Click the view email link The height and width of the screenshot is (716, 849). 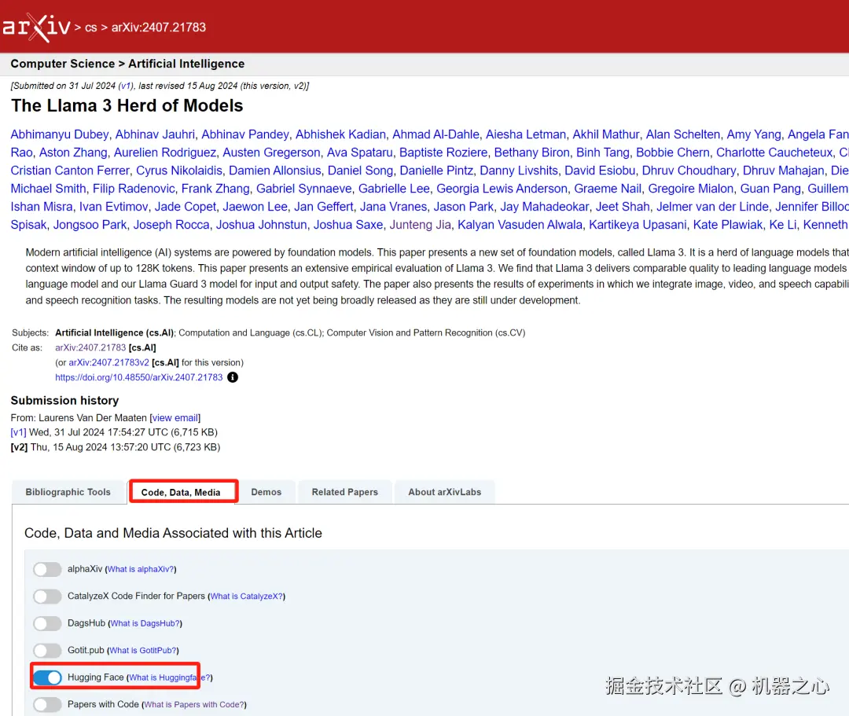coord(175,418)
